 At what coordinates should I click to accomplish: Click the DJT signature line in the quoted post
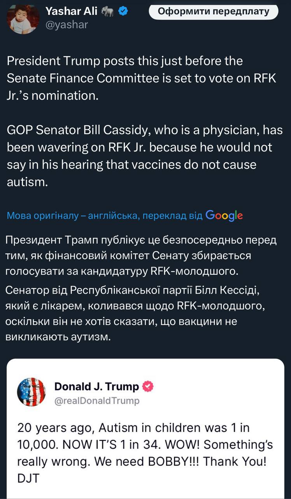tap(28, 478)
